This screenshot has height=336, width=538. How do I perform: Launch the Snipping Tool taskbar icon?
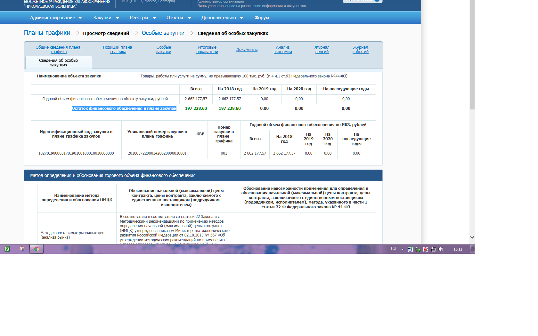[x=22, y=249]
